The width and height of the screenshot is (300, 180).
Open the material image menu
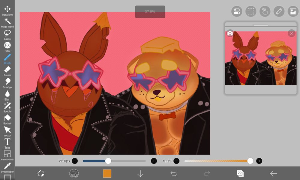[x=293, y=11]
